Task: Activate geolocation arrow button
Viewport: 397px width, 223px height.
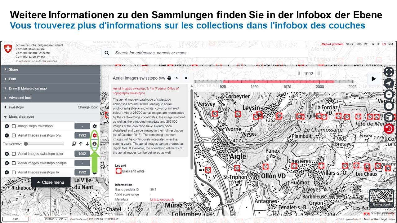Action: 389,83
